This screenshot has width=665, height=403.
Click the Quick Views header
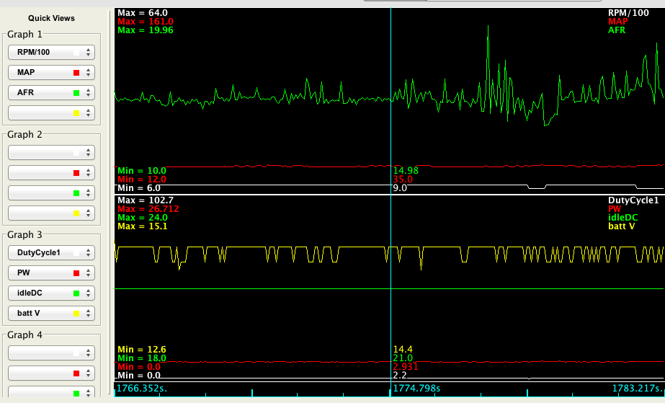tap(51, 18)
